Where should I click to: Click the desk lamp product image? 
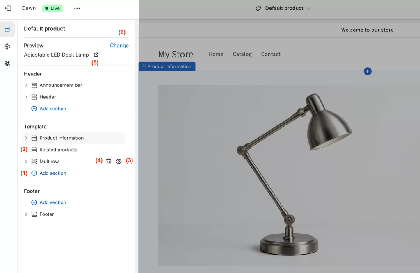click(x=289, y=176)
